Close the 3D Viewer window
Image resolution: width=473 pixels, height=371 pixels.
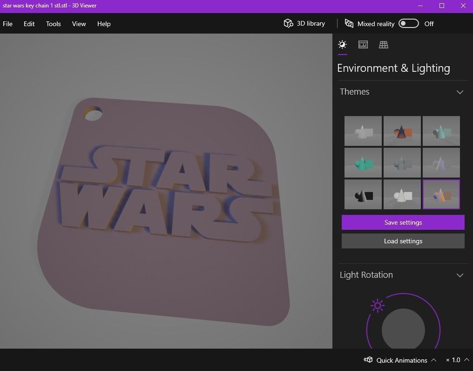point(463,6)
